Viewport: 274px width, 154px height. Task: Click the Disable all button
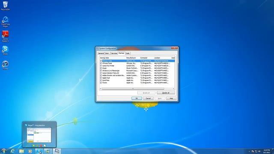[x=166, y=93]
